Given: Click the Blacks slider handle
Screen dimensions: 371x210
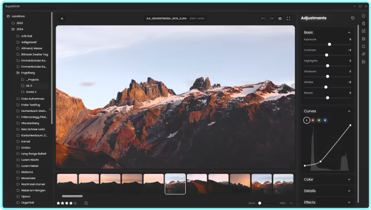Looking at the screenshot, I should click(x=327, y=98).
